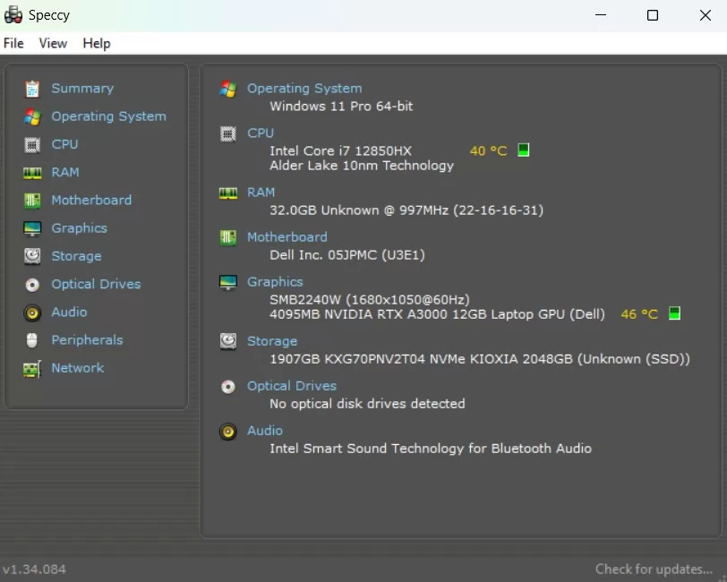Maximize the Speccy window
Viewport: 727px width, 582px height.
pos(653,15)
